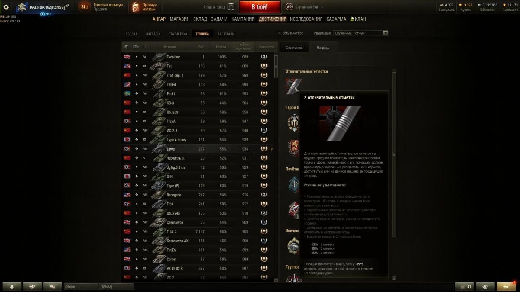Screen dimensions: 520x292
Task: Click the red В бой! button
Action: tap(260, 7)
